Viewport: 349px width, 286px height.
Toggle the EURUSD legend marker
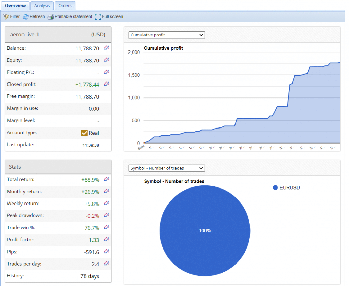pyautogui.click(x=275, y=187)
